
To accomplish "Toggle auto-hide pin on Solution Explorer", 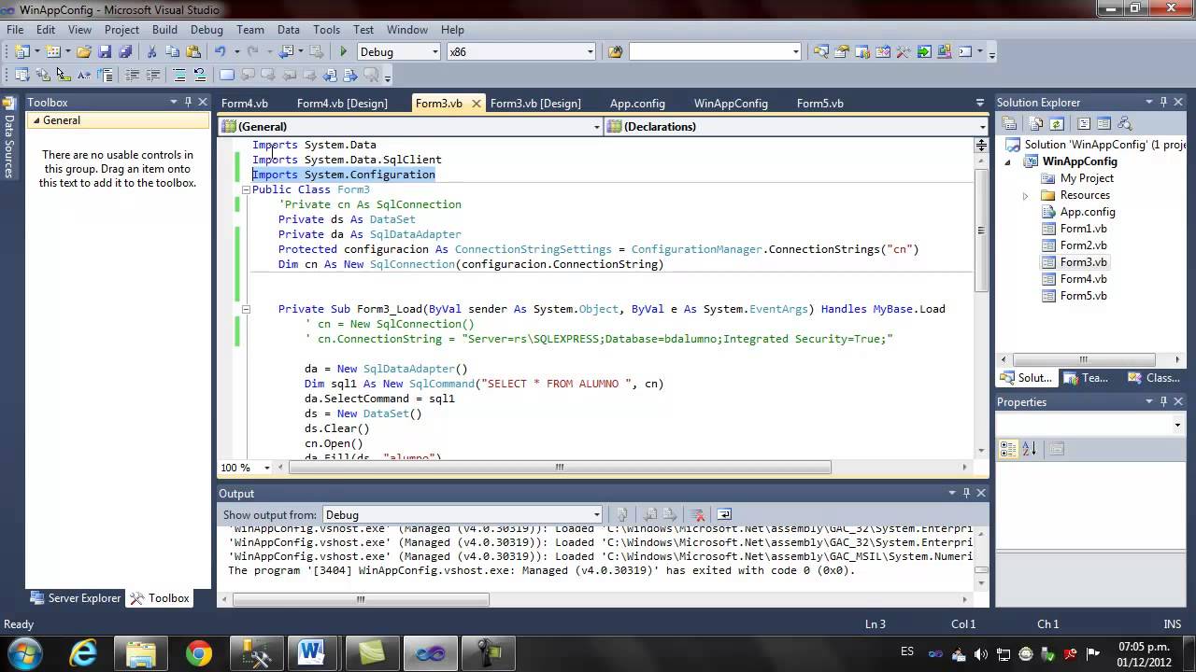I will tap(1163, 102).
